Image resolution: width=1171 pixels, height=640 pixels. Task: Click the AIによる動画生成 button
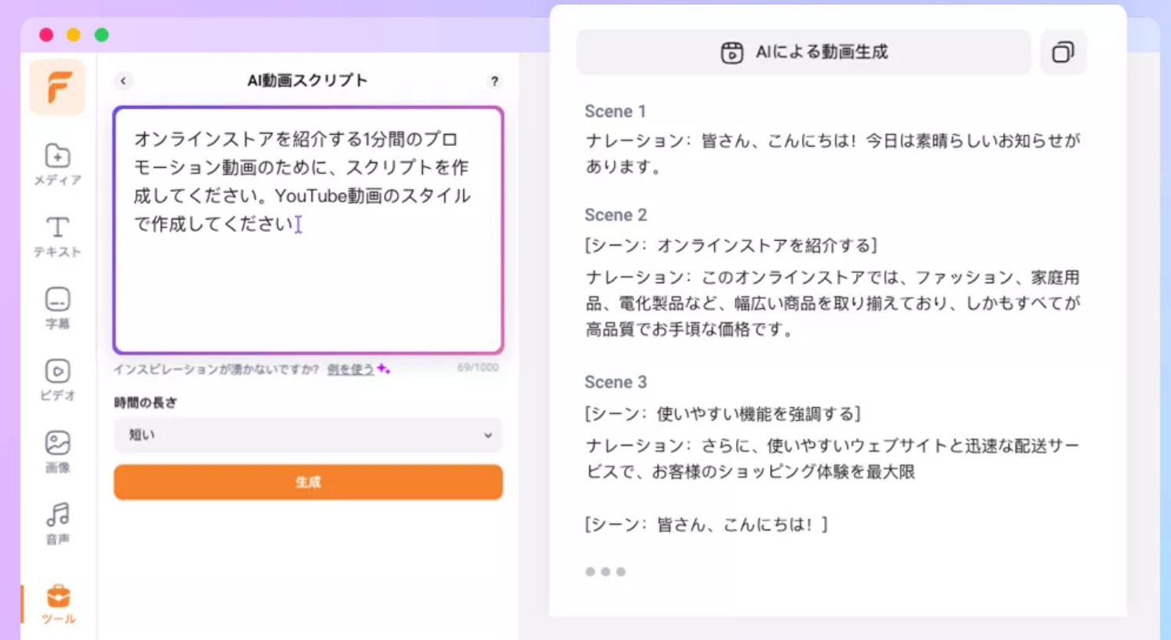coord(804,53)
